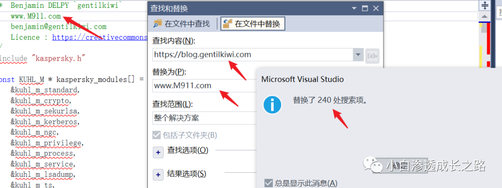Click the Microsoft Visual Studio message box title

[303, 79]
